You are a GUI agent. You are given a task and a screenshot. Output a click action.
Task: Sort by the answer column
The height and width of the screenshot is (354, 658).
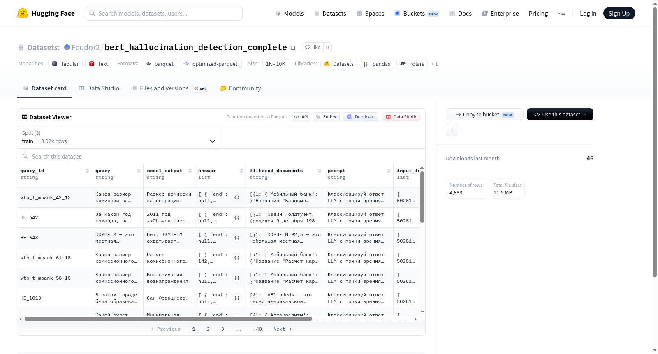pyautogui.click(x=241, y=171)
